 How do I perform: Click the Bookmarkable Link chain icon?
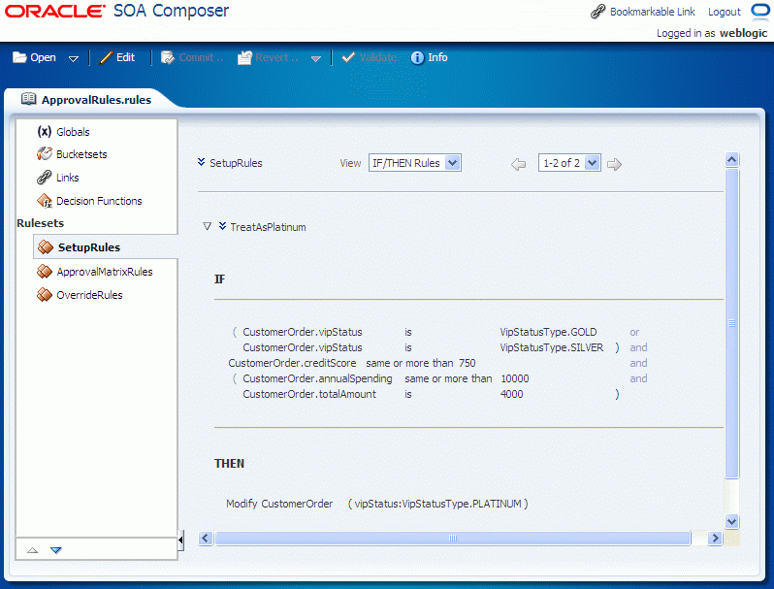point(597,12)
